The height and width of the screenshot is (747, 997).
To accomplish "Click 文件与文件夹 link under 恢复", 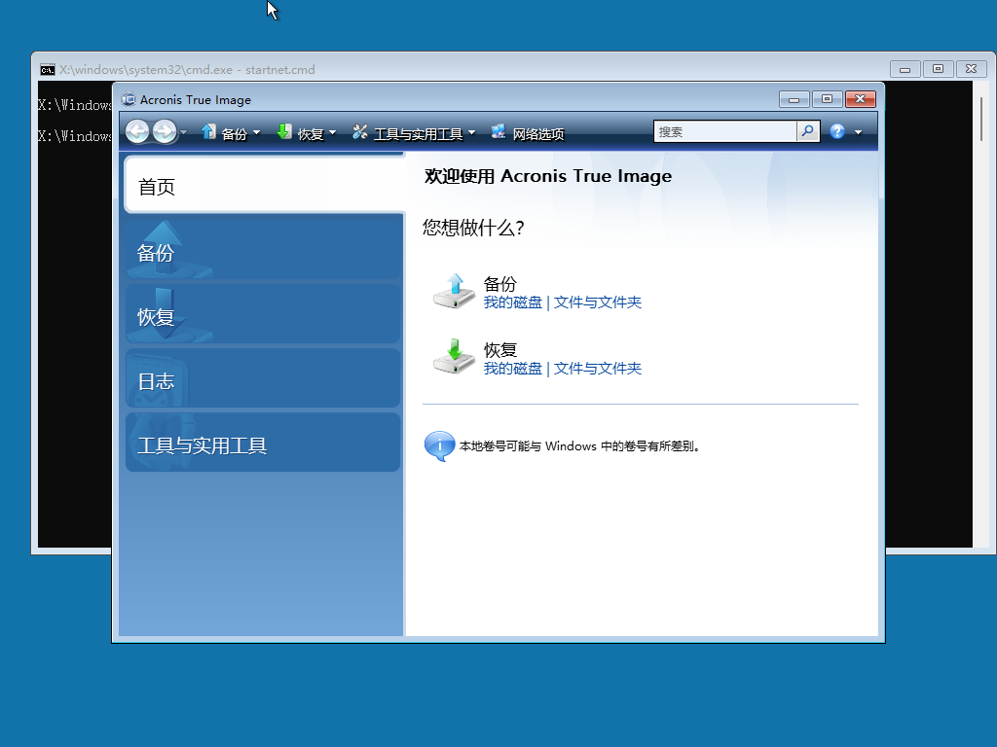I will click(x=597, y=369).
